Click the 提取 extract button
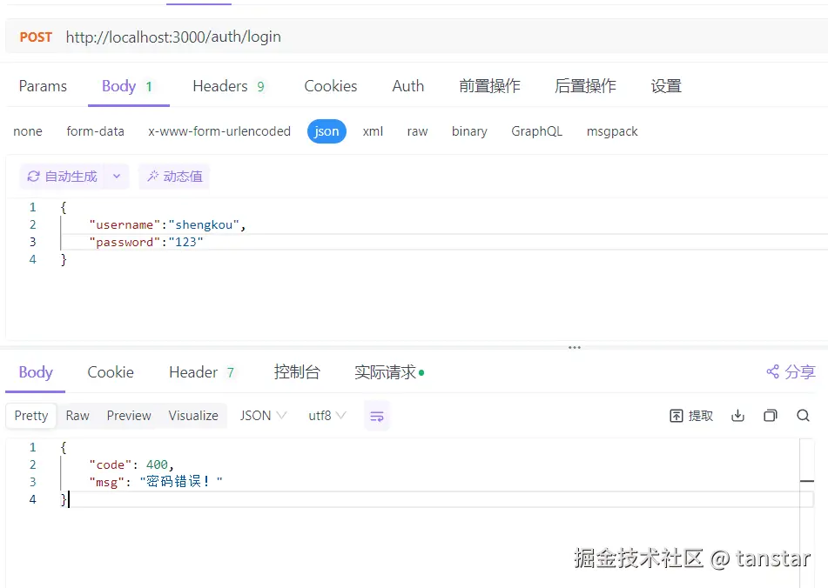Image resolution: width=828 pixels, height=588 pixels. click(691, 416)
